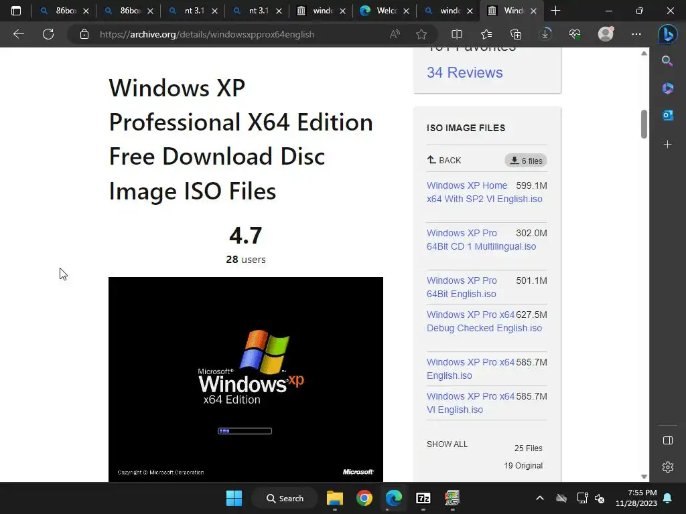Viewport: 686px width, 514px height.
Task: View site security lock information
Action: pos(84,34)
